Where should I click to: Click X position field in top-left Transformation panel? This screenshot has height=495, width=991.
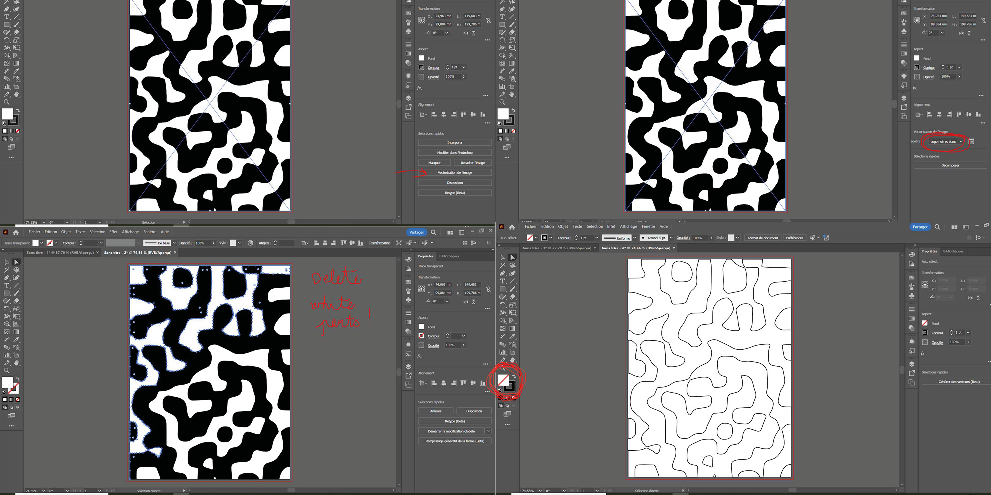pos(443,16)
